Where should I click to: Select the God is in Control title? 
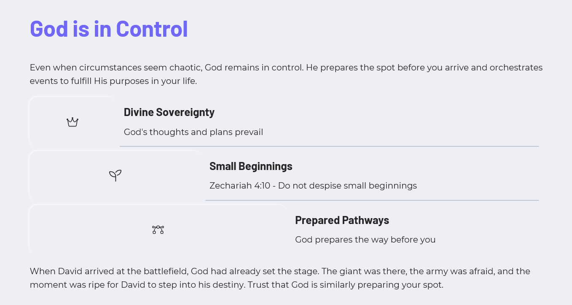109,29
